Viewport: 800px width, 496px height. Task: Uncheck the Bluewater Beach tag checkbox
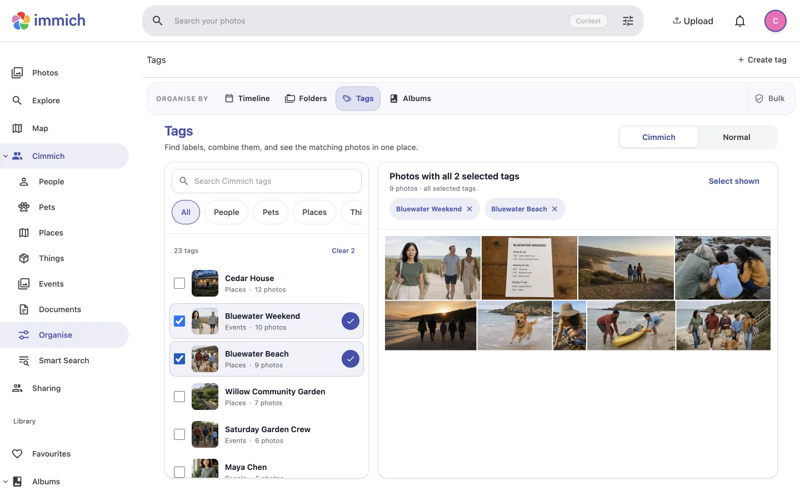179,359
